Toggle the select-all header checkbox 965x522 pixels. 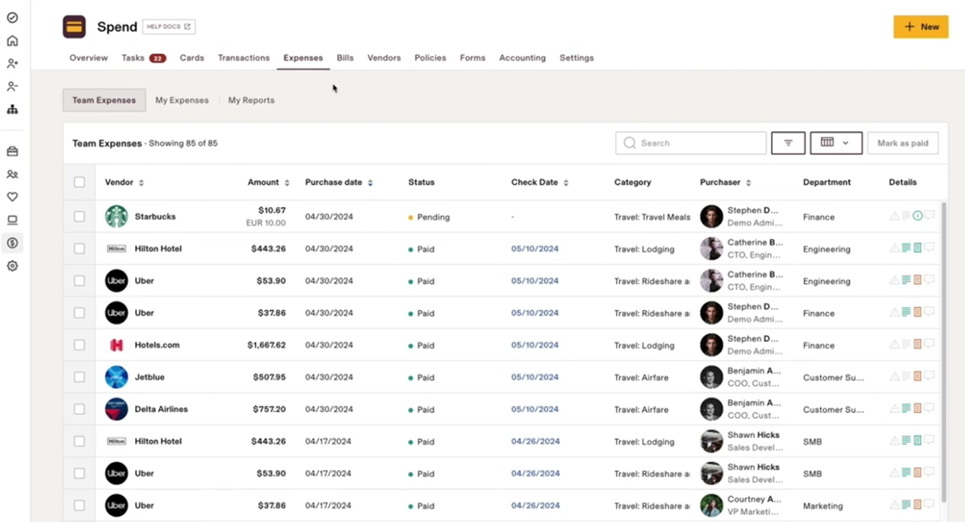[80, 182]
